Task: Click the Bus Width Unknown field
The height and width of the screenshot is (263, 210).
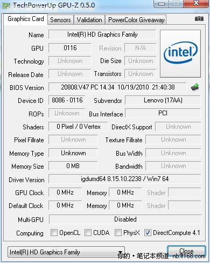Action: click(x=173, y=153)
